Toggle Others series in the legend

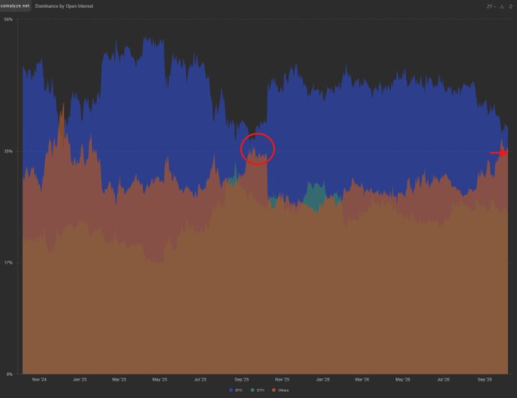click(x=281, y=390)
